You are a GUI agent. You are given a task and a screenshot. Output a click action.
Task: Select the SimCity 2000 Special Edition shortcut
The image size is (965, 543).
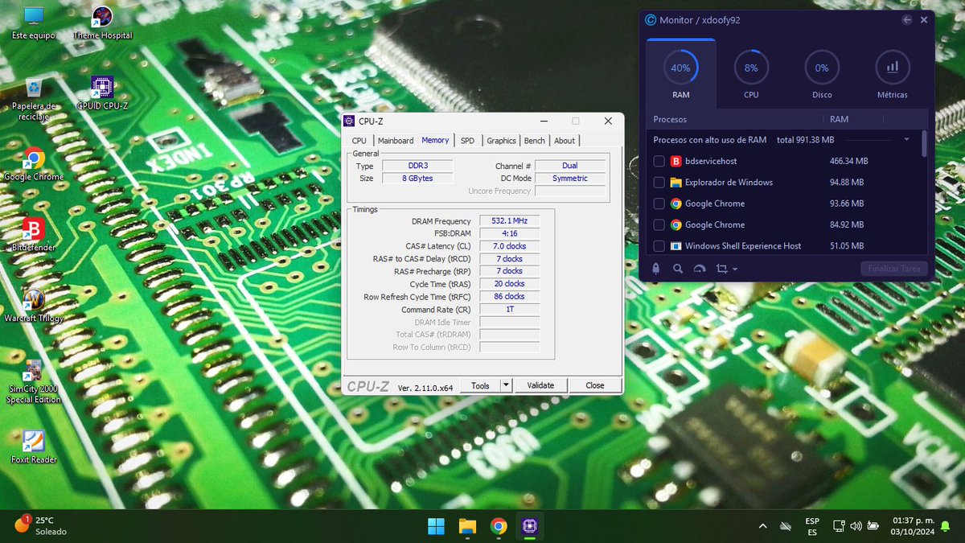pyautogui.click(x=34, y=381)
